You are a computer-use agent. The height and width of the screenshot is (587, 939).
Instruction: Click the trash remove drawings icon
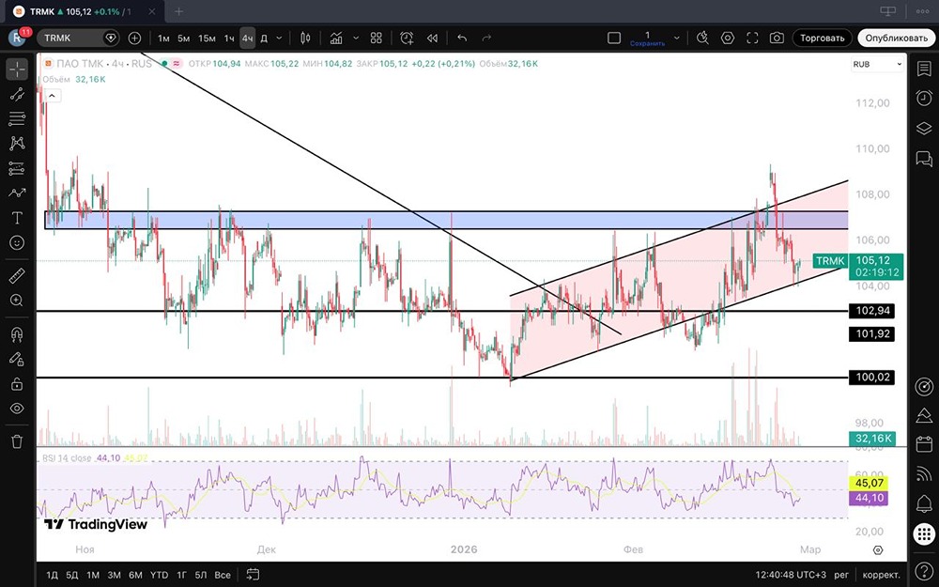pyautogui.click(x=17, y=441)
